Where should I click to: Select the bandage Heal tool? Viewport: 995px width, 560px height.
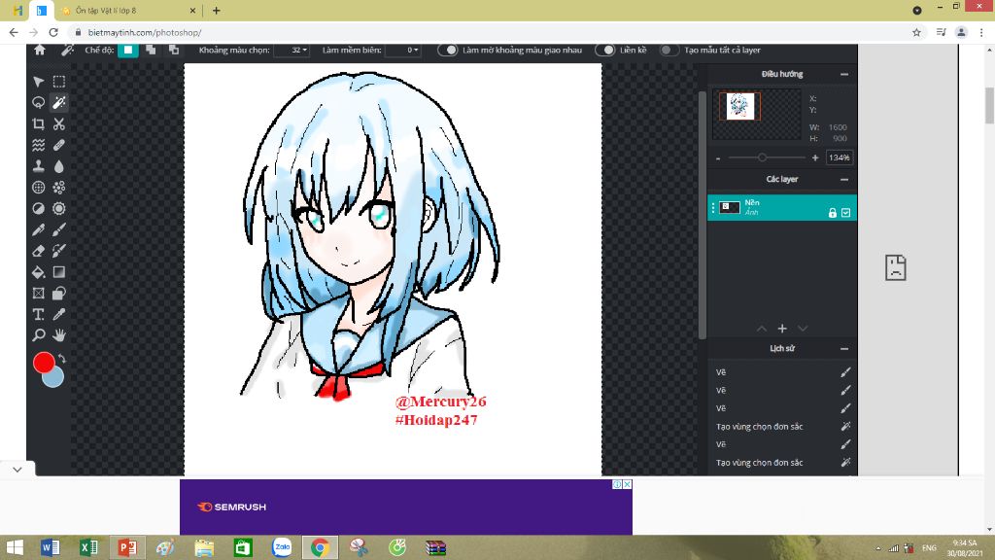tap(59, 145)
